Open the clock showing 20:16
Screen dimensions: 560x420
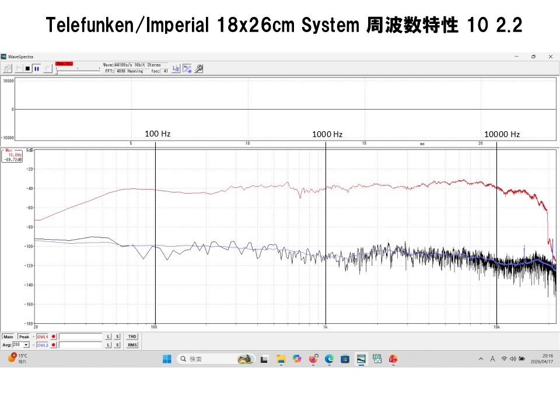point(542,359)
